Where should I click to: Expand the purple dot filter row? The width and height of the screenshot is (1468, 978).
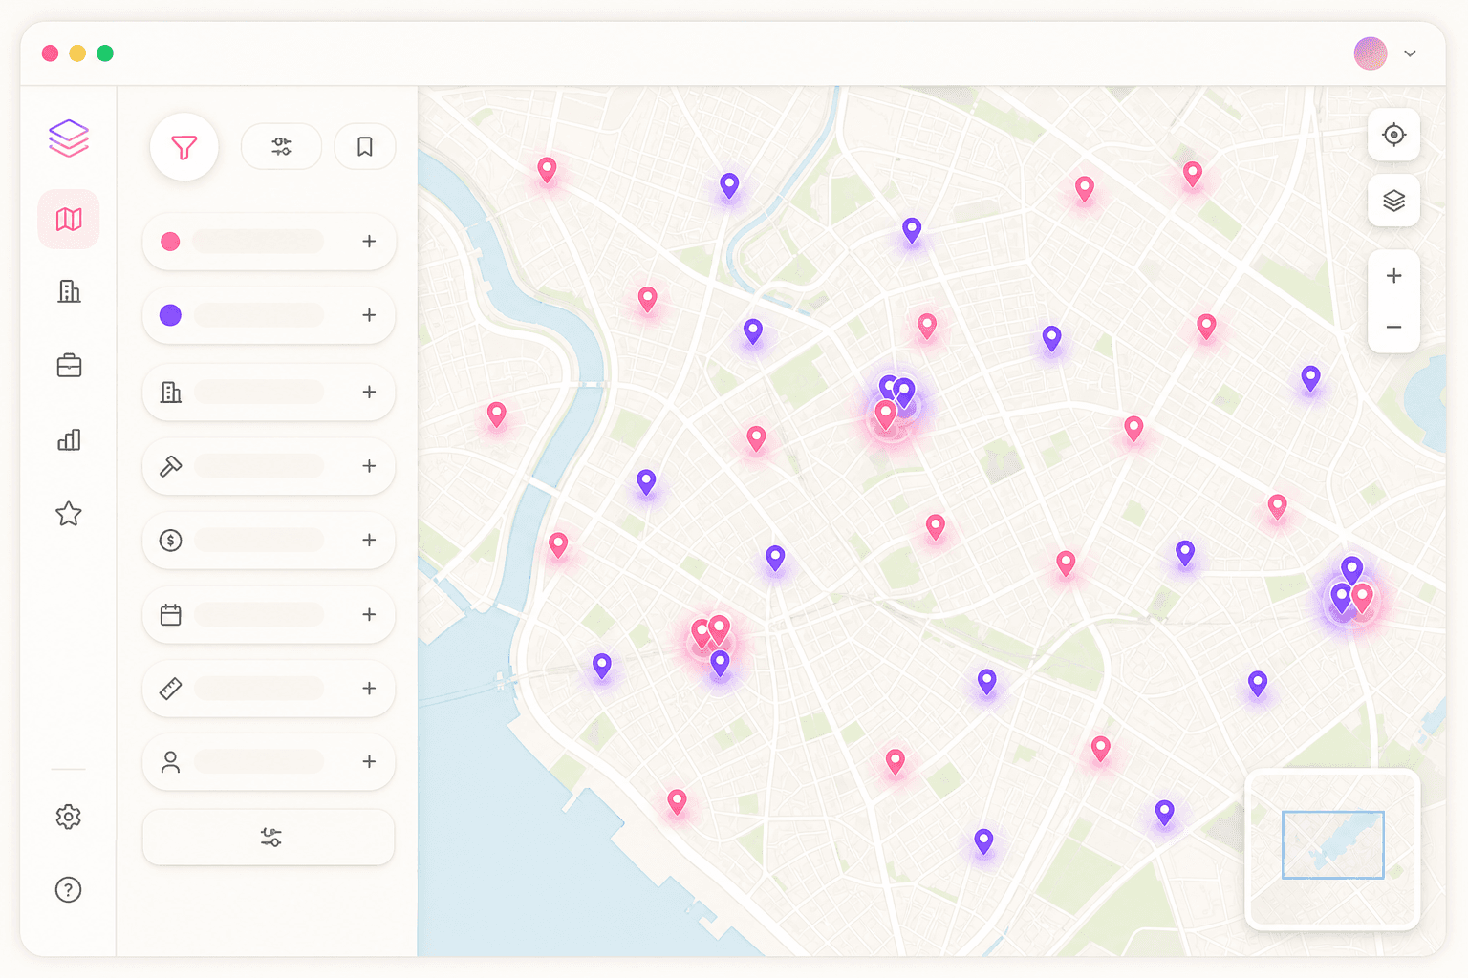[369, 315]
